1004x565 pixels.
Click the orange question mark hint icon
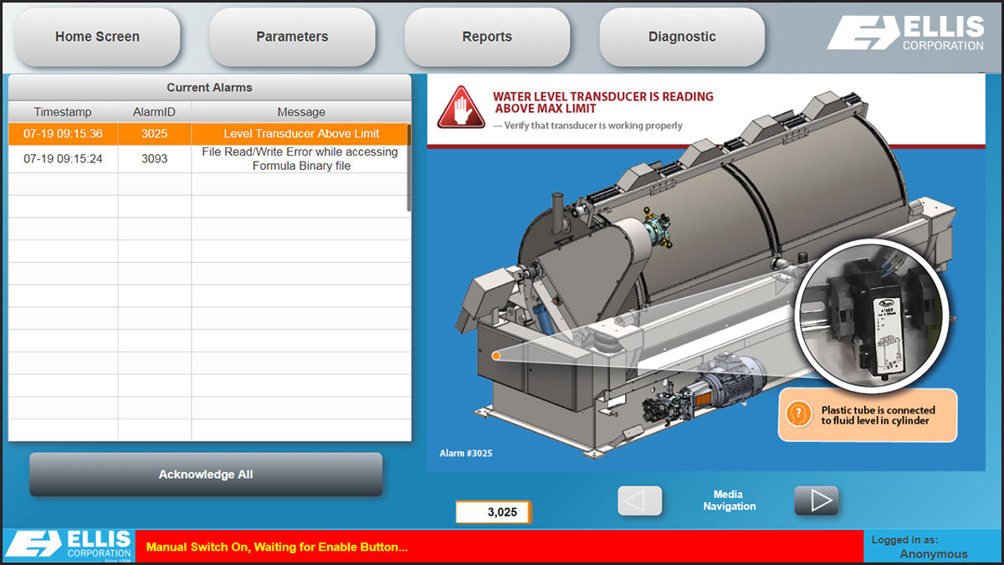coord(799,414)
